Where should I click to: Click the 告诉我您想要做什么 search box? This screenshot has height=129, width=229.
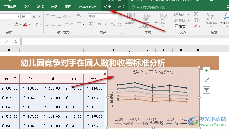pyautogui.click(x=151, y=7)
